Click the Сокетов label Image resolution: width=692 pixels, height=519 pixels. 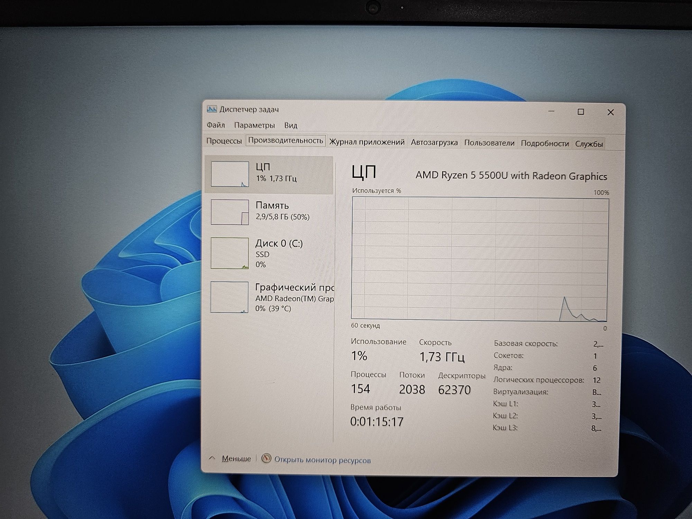tap(508, 355)
